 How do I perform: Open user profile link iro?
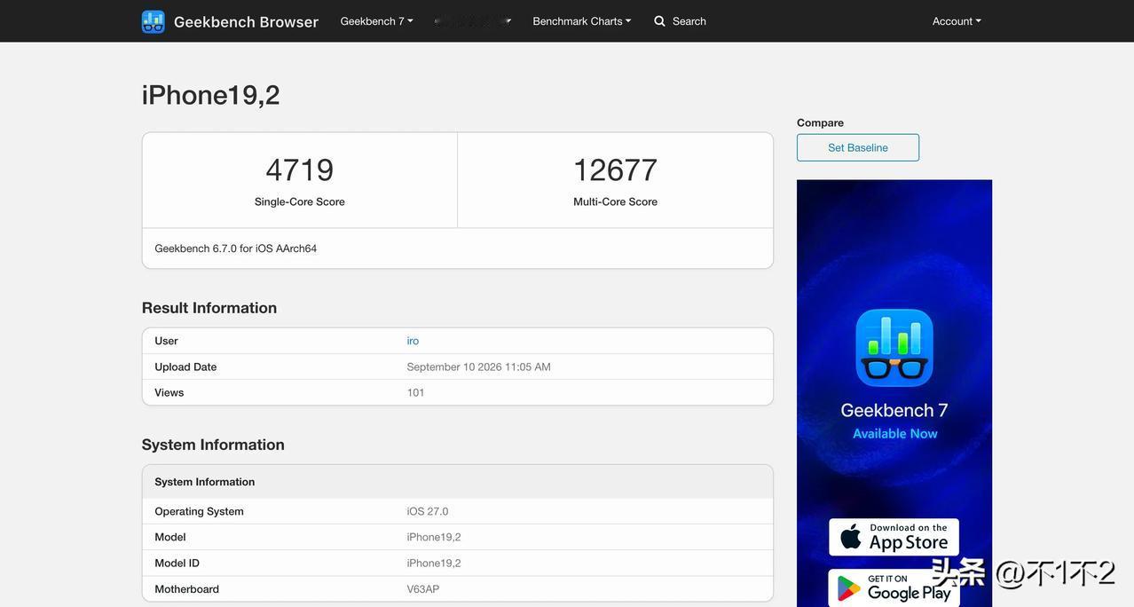pos(413,341)
